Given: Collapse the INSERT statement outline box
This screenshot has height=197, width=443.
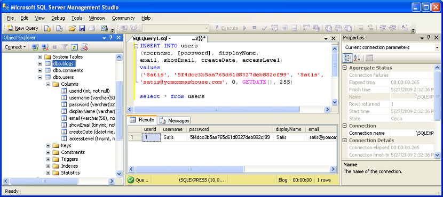Looking at the screenshot, I should click(x=136, y=46).
